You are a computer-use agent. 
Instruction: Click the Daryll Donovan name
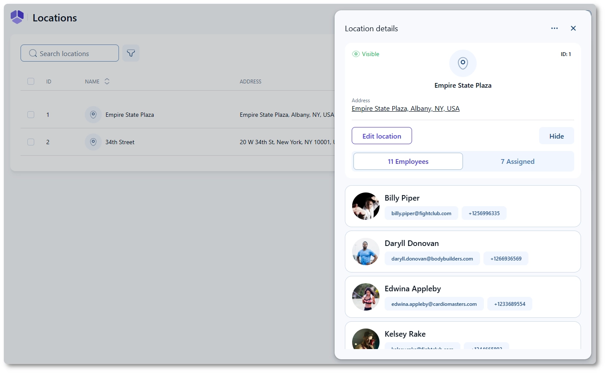click(x=412, y=243)
